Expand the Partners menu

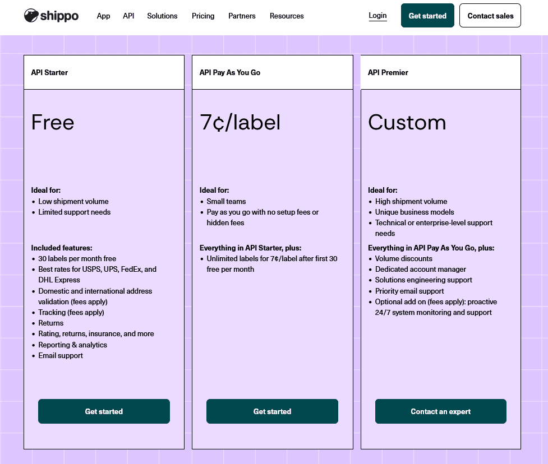click(x=242, y=16)
